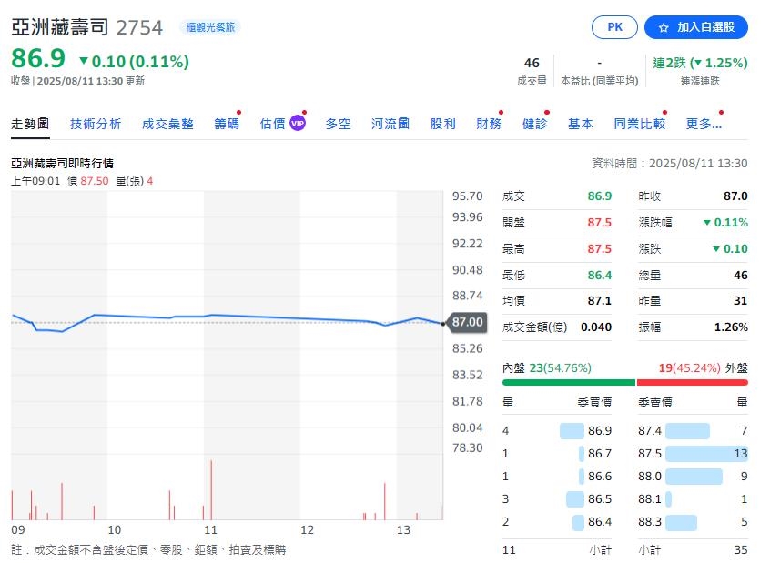Open the 財務 tab

(x=489, y=123)
